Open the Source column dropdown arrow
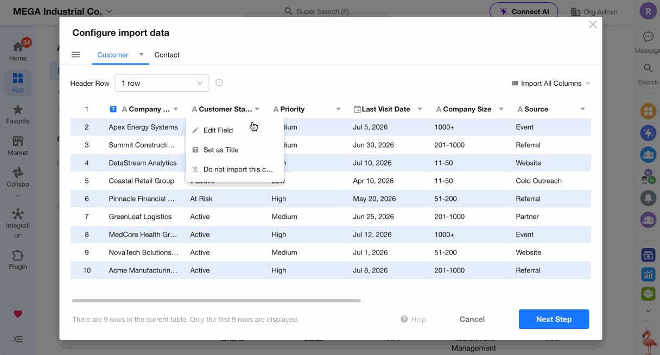 pyautogui.click(x=582, y=109)
